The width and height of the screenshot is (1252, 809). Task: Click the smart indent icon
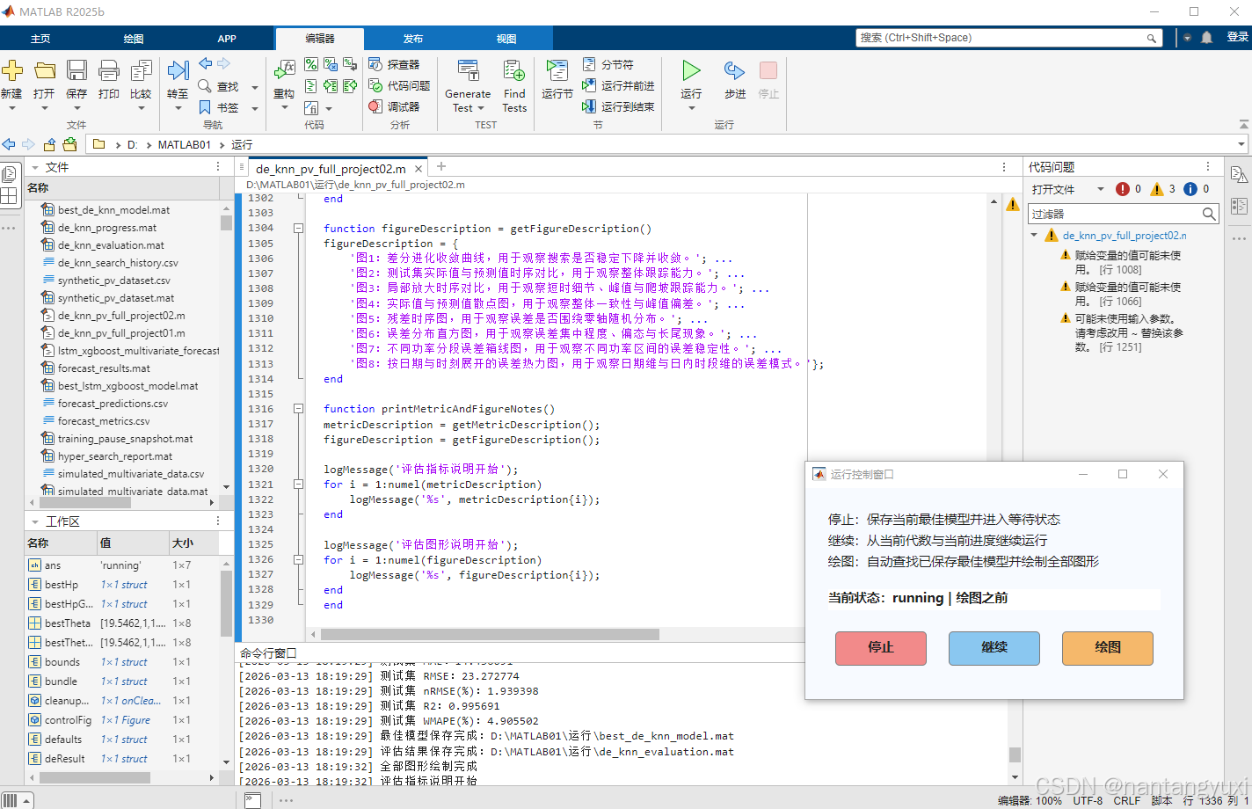[x=311, y=86]
